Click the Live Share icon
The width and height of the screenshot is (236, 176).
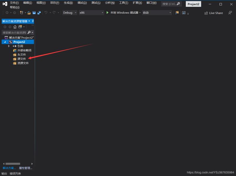(206, 13)
